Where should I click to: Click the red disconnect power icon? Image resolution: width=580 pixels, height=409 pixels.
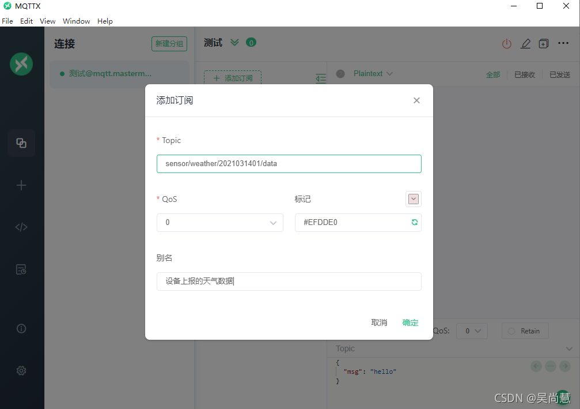(507, 44)
